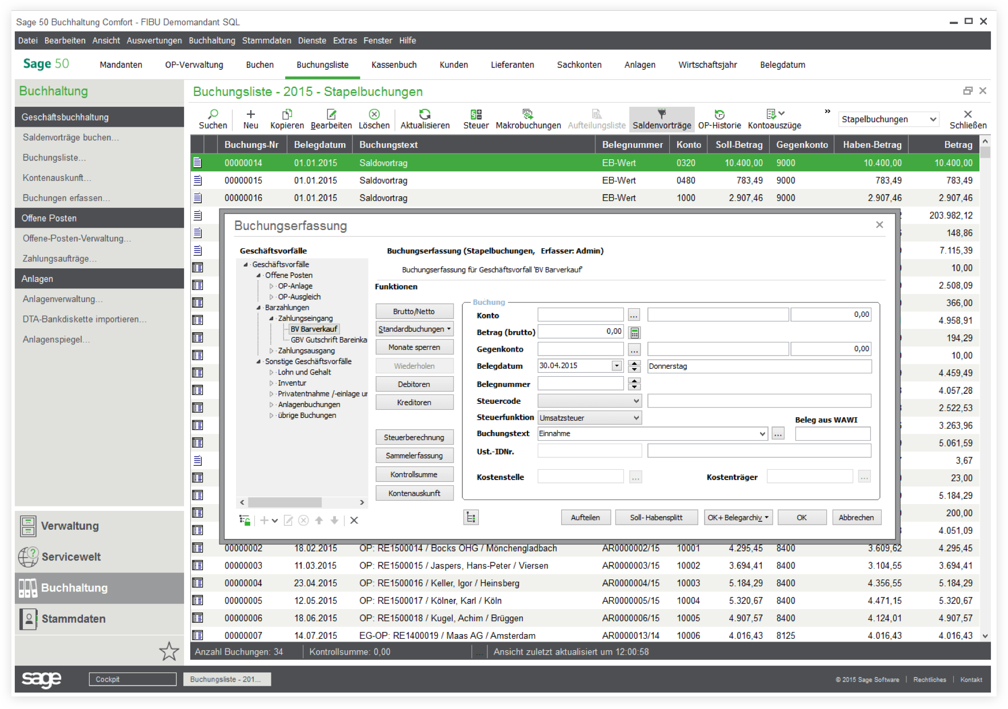
Task: Click into the Konto input field
Action: point(580,315)
